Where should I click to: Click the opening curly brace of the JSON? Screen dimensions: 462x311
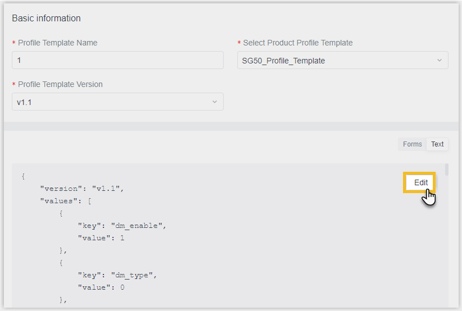click(x=23, y=176)
